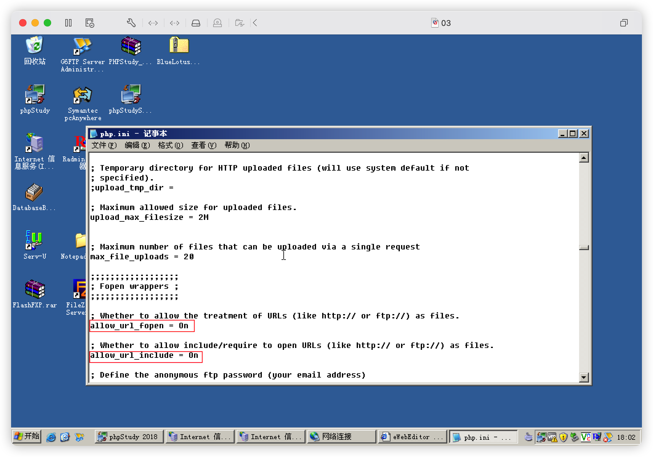Click the Notepad vertical scrollbar thumb

tap(584, 247)
